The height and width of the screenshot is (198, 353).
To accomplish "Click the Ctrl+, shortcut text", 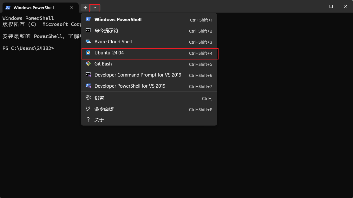I will [x=207, y=98].
